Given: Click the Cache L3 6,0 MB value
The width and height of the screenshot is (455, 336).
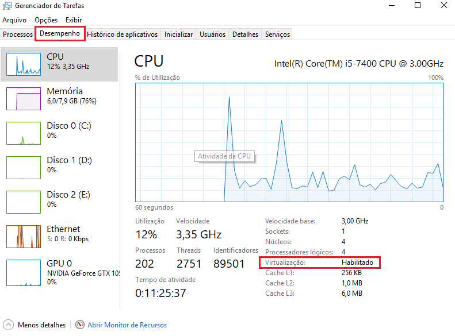Looking at the screenshot, I should click(x=352, y=293).
